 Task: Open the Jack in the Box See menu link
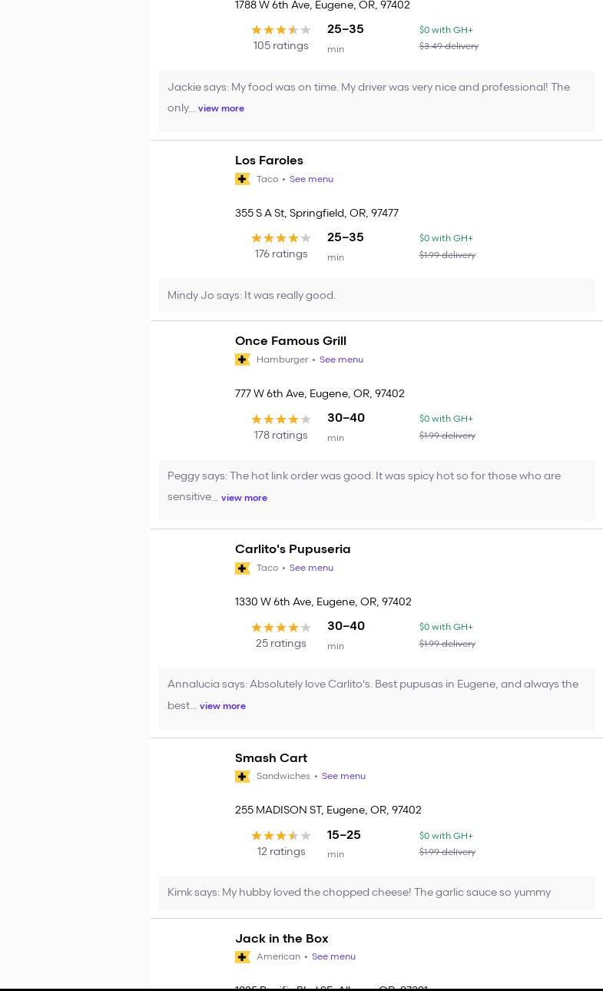coord(333,956)
